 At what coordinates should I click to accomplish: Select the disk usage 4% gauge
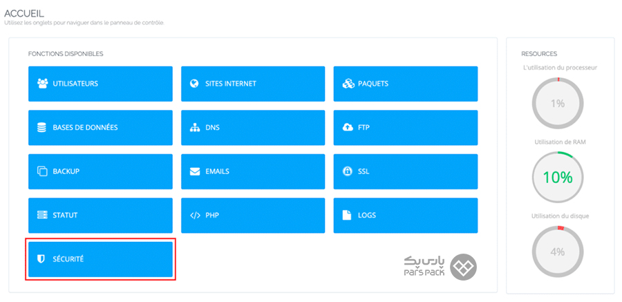[558, 252]
